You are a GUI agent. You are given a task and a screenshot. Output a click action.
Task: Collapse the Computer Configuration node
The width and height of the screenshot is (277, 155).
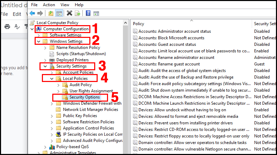point(32,29)
